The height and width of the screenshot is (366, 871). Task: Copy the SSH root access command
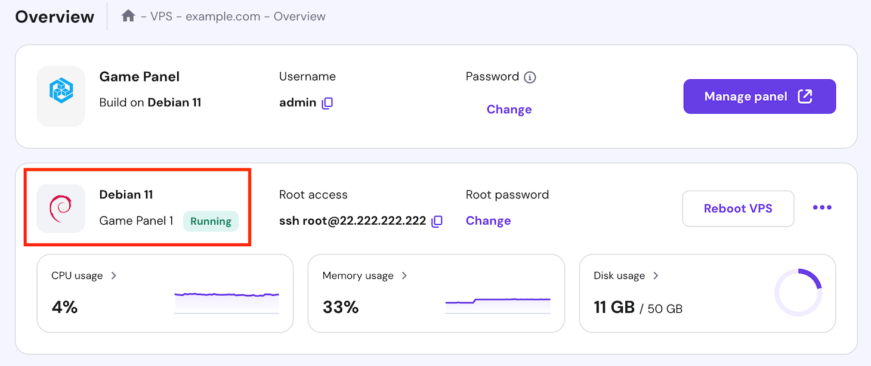click(437, 221)
